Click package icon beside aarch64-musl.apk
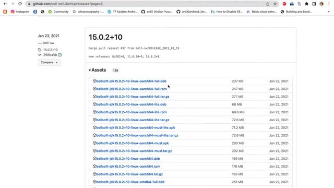The height and width of the screenshot is (188, 334). pos(94,143)
